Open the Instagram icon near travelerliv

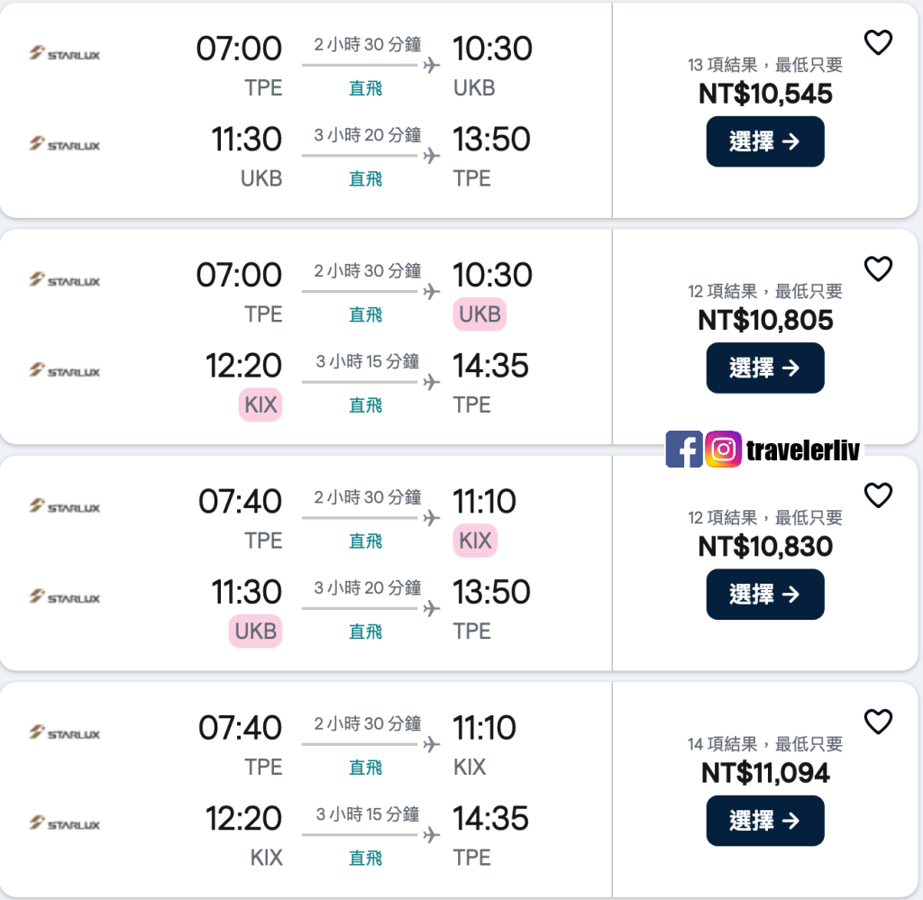coord(723,449)
